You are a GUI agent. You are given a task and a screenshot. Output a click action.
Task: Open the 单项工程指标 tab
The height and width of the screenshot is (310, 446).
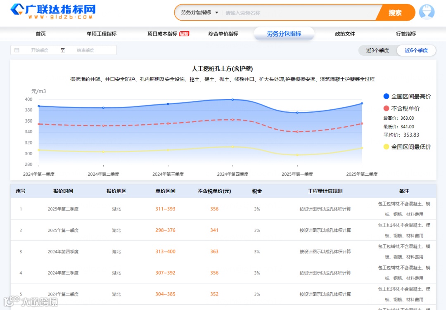(102, 34)
